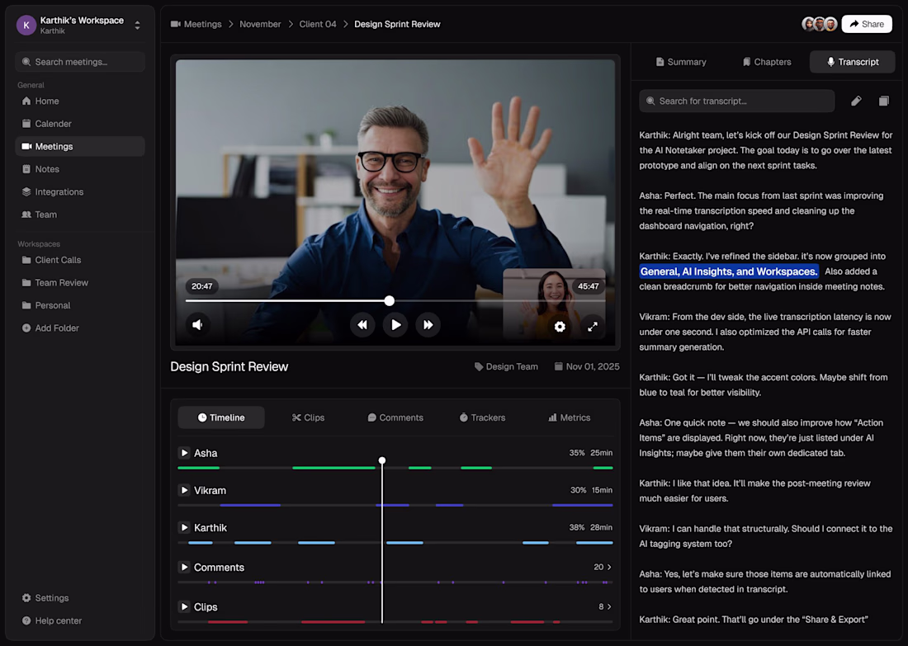Screen dimensions: 908x646
Task: Click the rewind button in video player
Action: [362, 325]
